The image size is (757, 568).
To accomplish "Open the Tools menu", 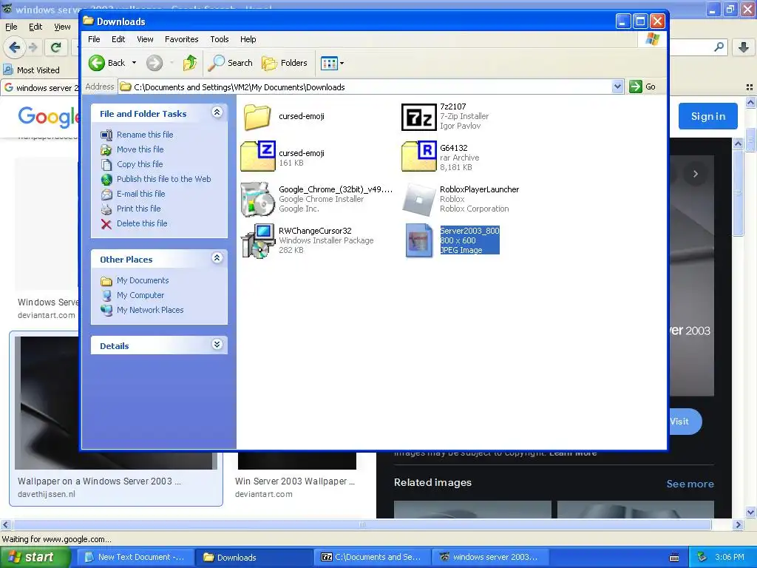I will point(219,39).
